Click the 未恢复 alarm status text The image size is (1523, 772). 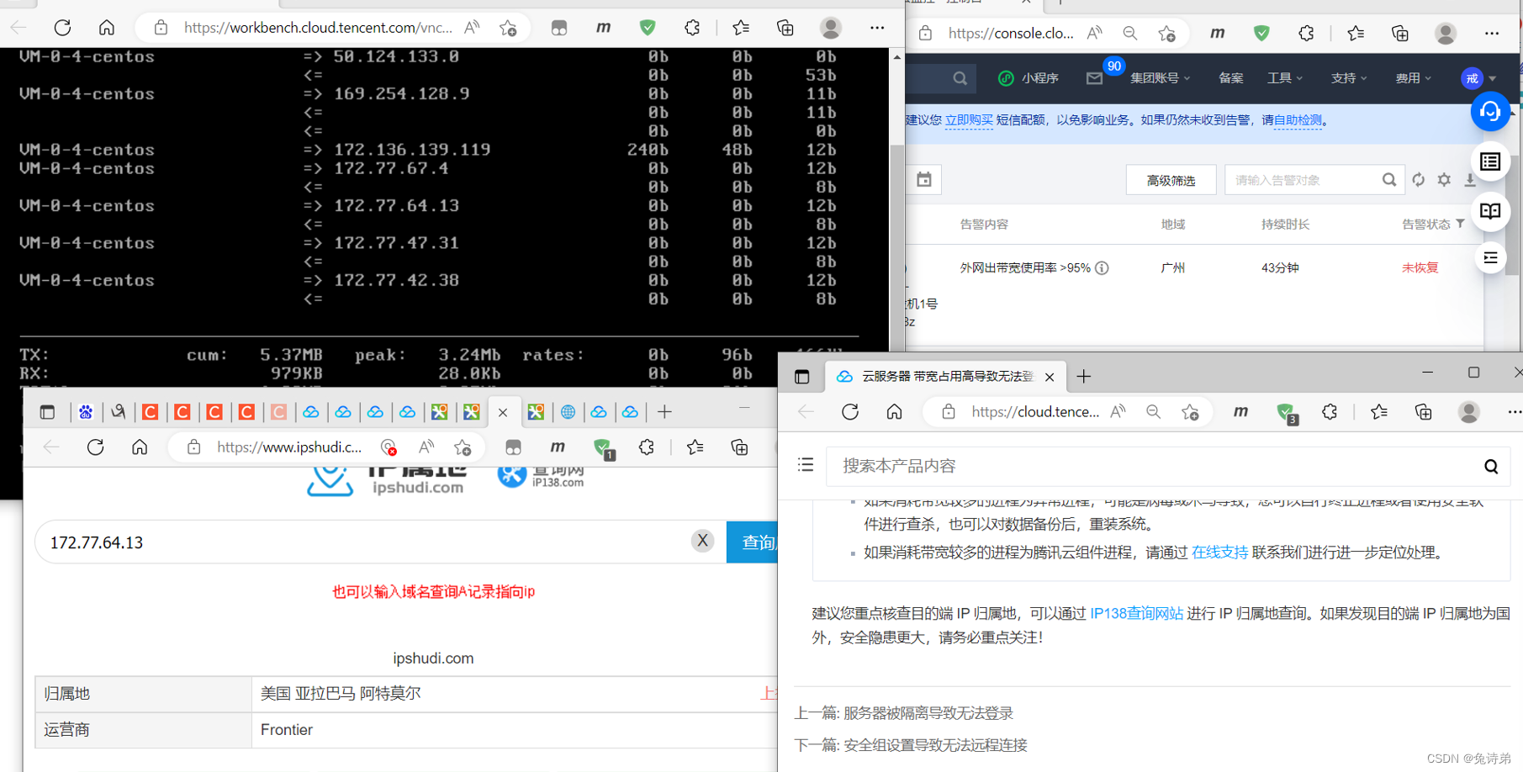click(x=1420, y=268)
